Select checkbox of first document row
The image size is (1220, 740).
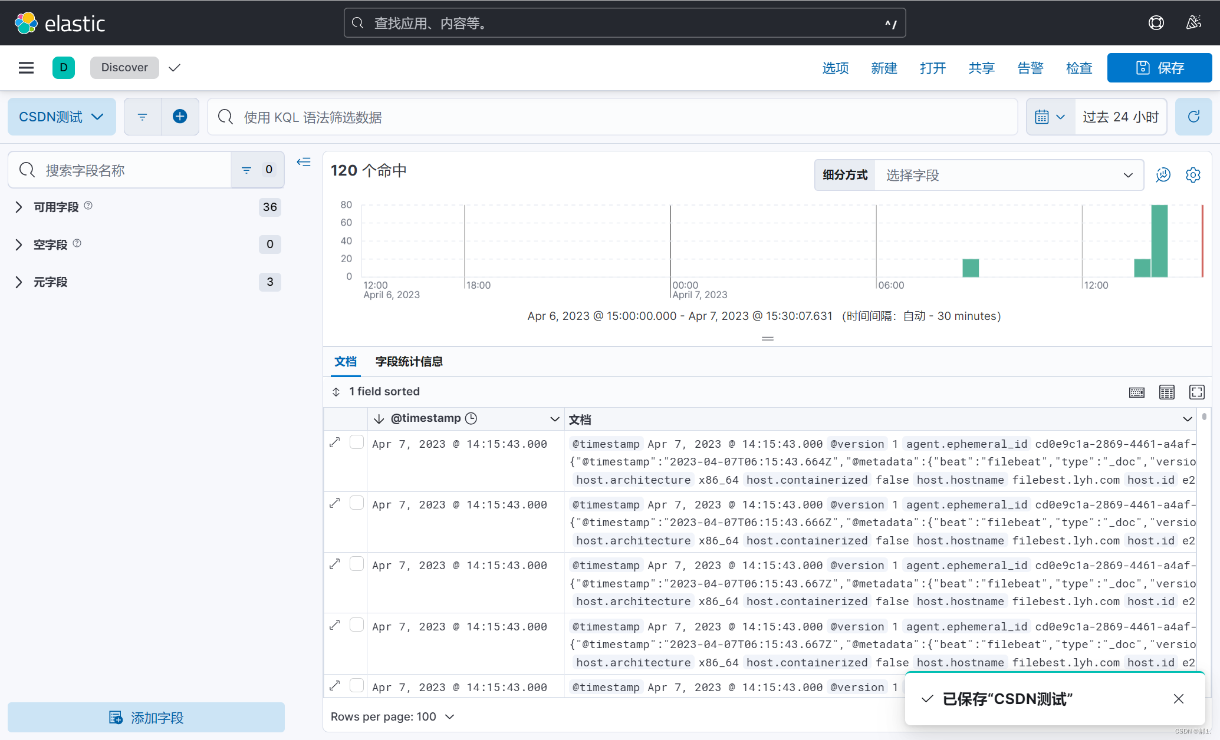tap(357, 442)
